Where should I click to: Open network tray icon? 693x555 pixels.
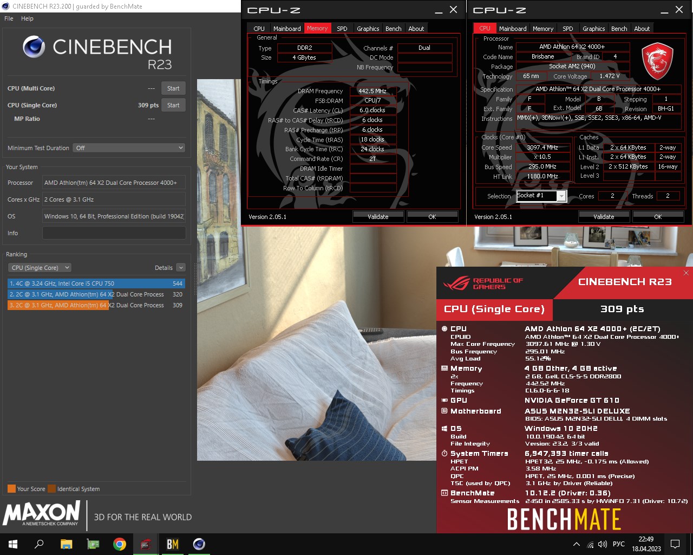(590, 544)
